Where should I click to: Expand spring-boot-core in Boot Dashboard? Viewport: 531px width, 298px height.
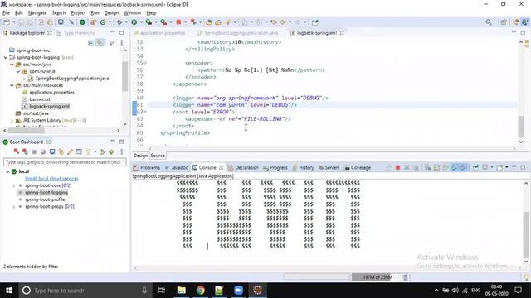tap(14, 185)
